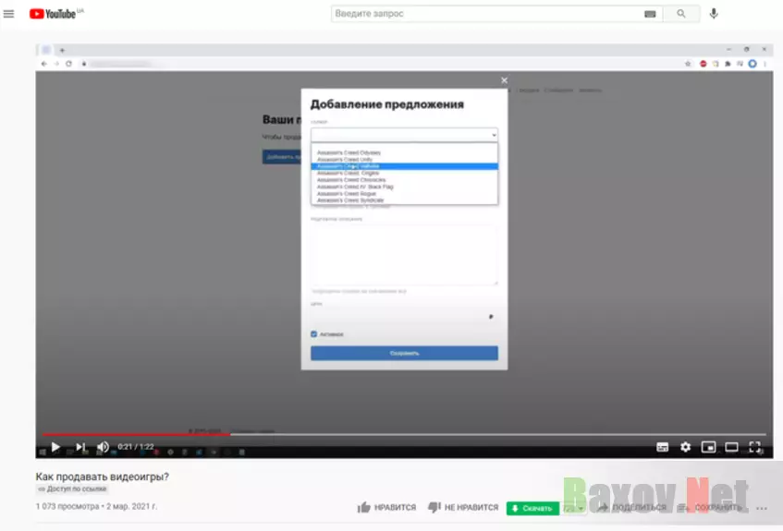Share the video via ПОДЕЛИТЬСЯ

[x=632, y=508]
